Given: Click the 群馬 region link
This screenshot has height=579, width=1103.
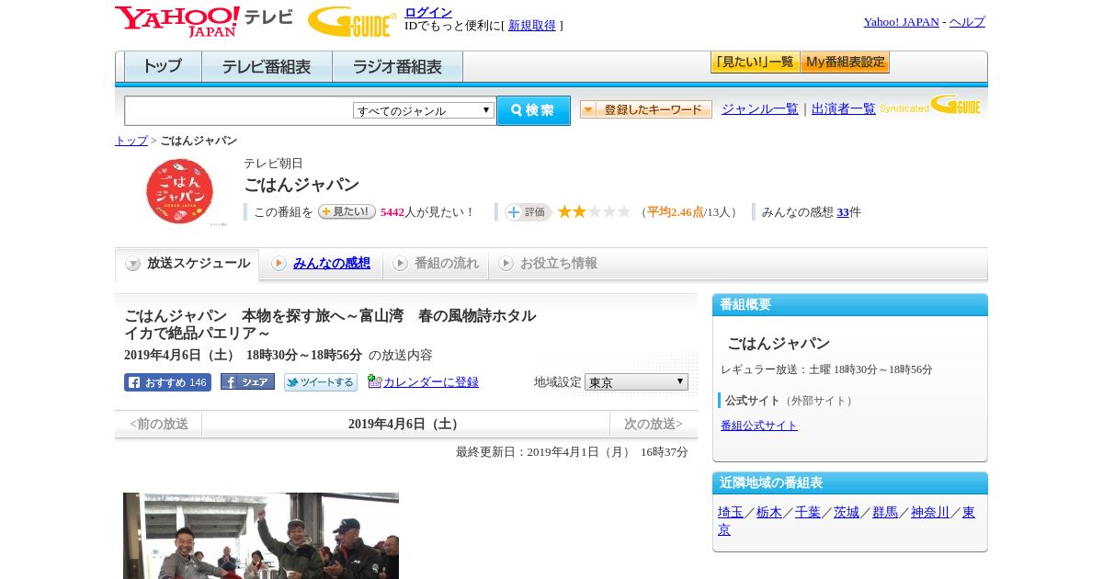Looking at the screenshot, I should coord(885,513).
